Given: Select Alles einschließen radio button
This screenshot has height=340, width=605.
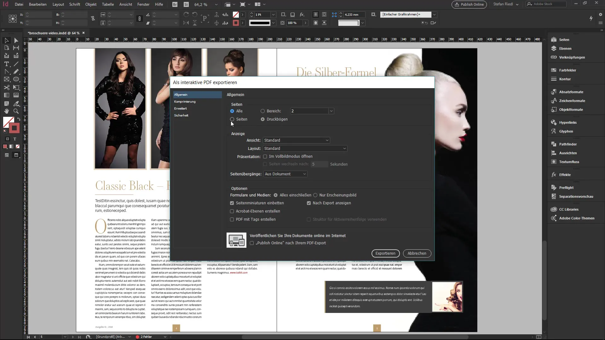Looking at the screenshot, I should pyautogui.click(x=276, y=195).
